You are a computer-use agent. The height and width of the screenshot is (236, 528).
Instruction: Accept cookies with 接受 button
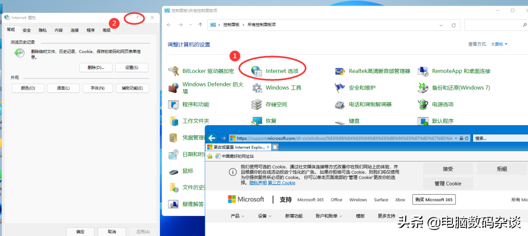click(x=448, y=169)
